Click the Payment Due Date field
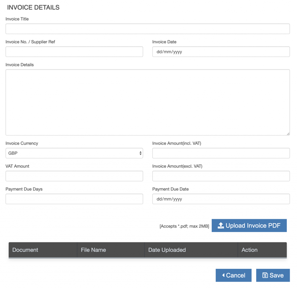 pos(221,199)
